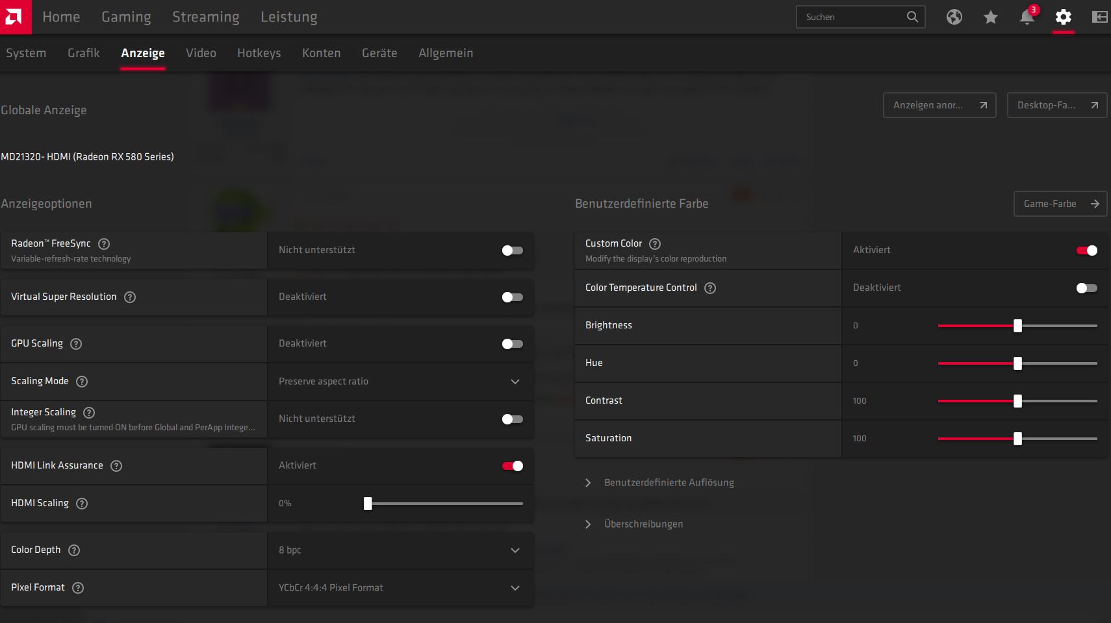This screenshot has width=1111, height=623.
Task: Open Leistung tab
Action: tap(289, 17)
